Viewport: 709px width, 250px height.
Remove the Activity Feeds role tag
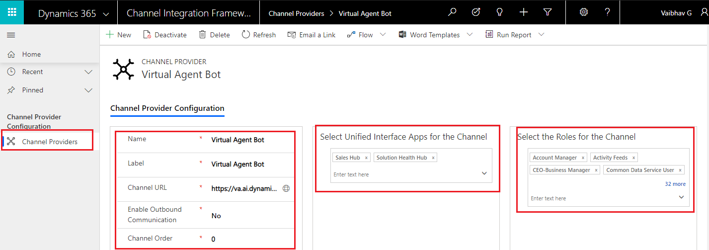pos(633,158)
